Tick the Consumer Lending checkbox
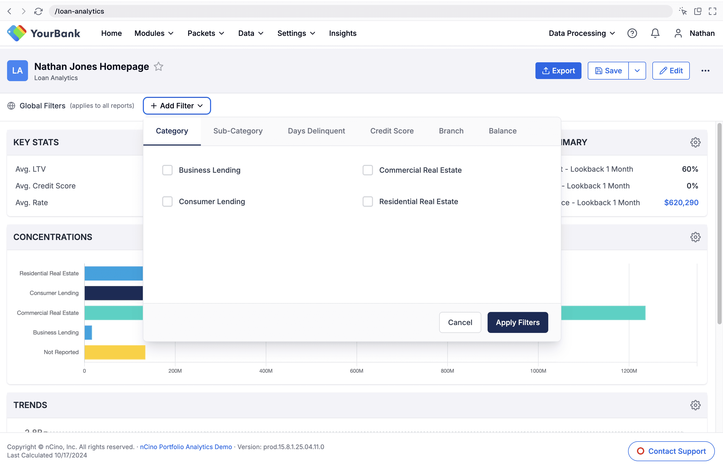This screenshot has width=723, height=469. coord(167,202)
